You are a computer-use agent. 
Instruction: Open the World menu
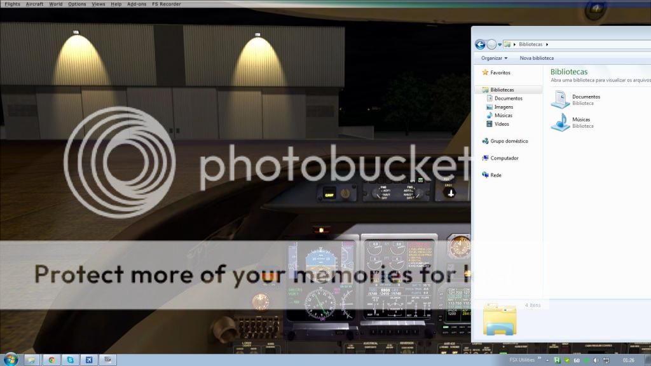(56, 4)
